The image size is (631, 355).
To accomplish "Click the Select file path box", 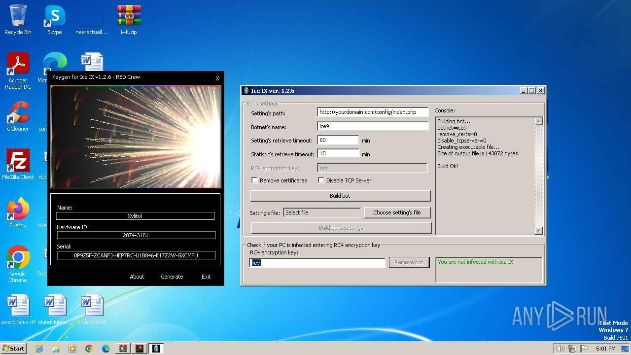I will [x=322, y=213].
